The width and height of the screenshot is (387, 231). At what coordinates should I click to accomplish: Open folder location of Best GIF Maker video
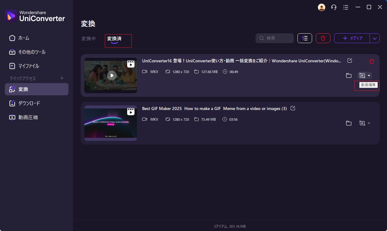348,123
